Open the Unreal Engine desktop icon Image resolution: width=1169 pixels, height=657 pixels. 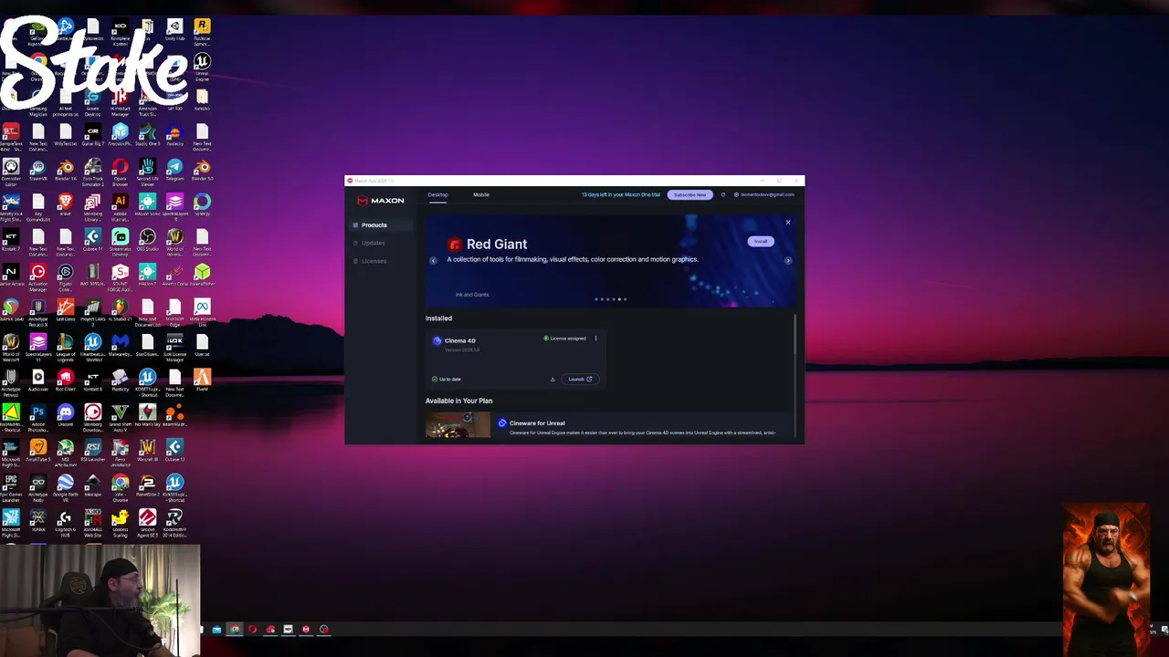tap(202, 66)
